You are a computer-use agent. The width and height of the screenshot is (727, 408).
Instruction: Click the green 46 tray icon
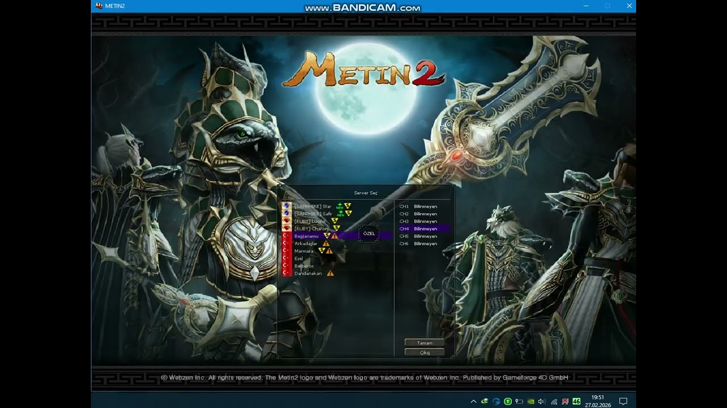pyautogui.click(x=576, y=401)
